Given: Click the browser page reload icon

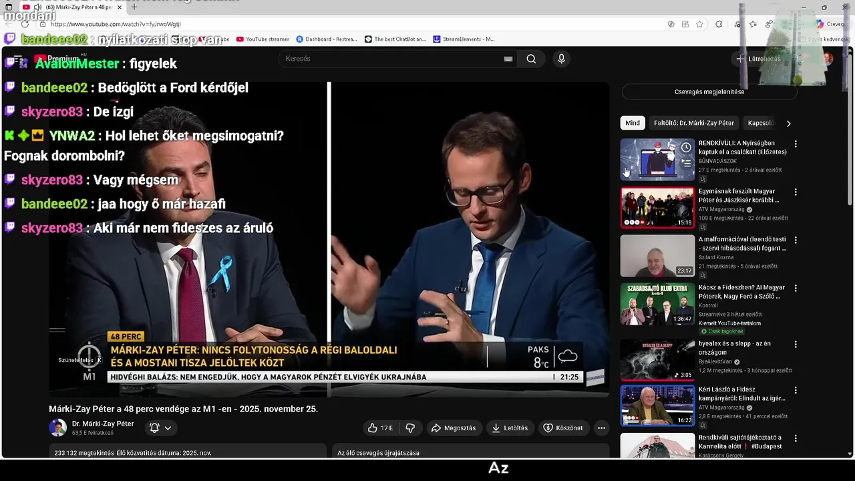Looking at the screenshot, I should pyautogui.click(x=25, y=24).
